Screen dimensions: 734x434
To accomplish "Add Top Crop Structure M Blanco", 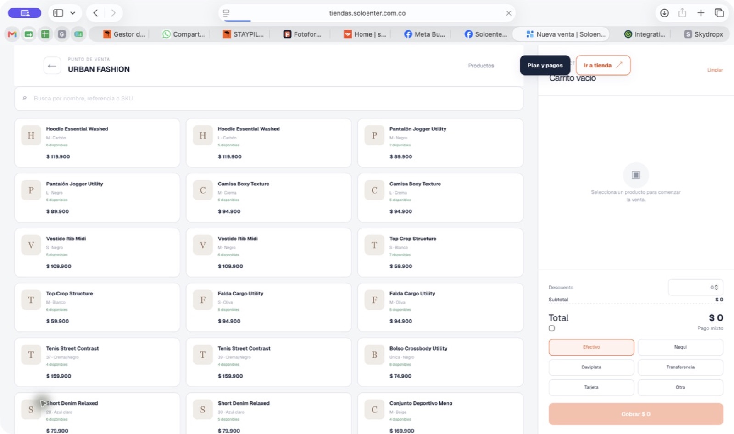I will click(97, 307).
